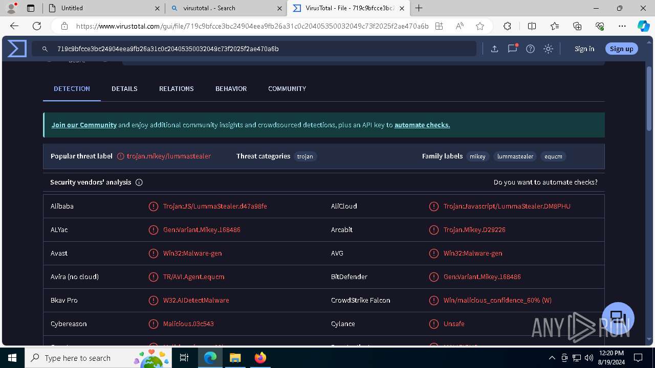Click the browser Back arrow
The width and height of the screenshot is (655, 368).
click(x=14, y=26)
